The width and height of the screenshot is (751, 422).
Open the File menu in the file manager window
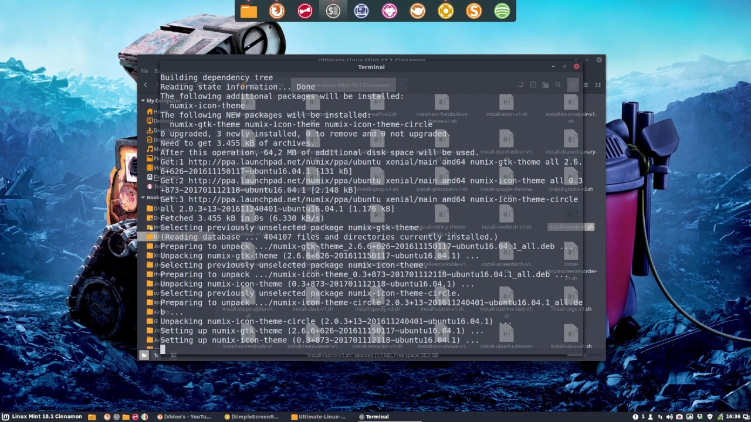144,71
